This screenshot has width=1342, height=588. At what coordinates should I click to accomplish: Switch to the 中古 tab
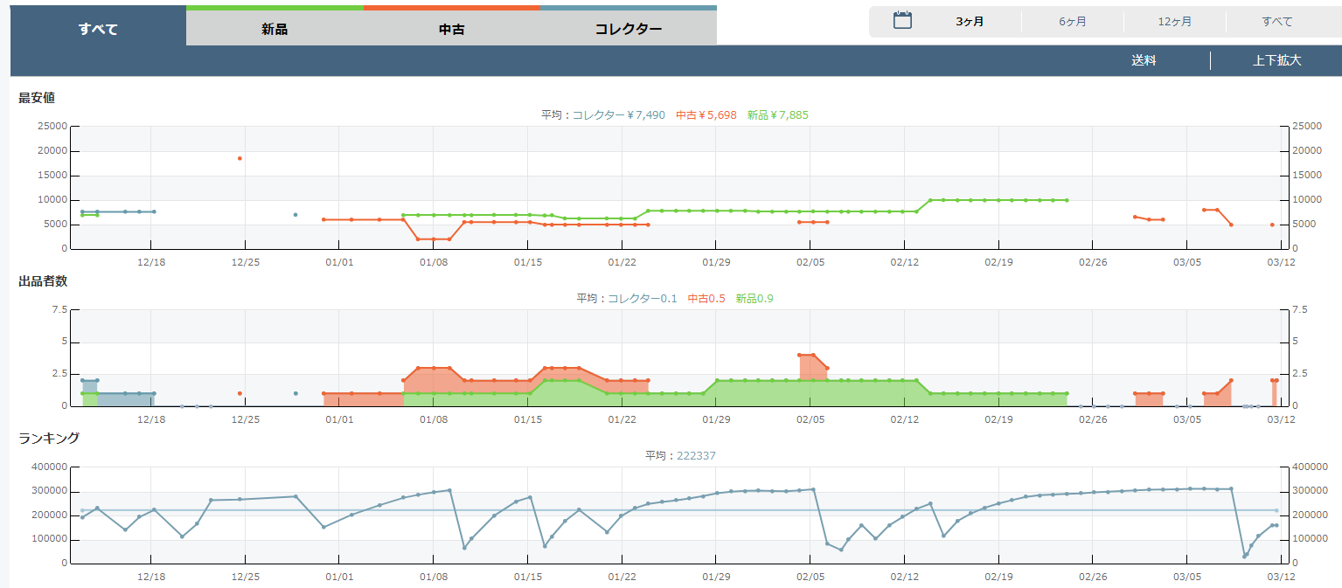click(451, 29)
